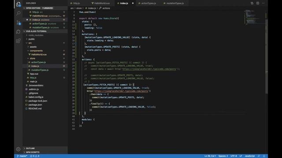The image size is (282, 158).
Task: Open .browserslistrc file
Action: [45, 86]
